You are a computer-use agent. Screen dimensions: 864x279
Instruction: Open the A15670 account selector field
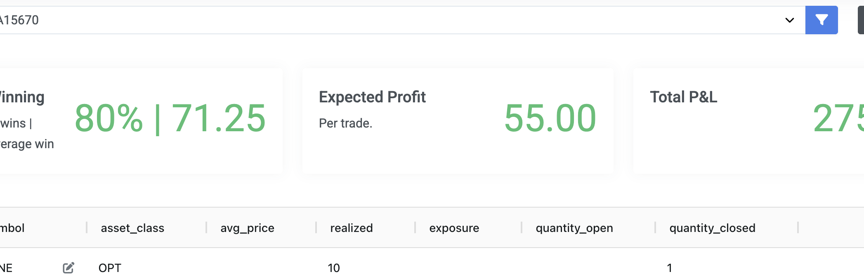tap(371, 20)
